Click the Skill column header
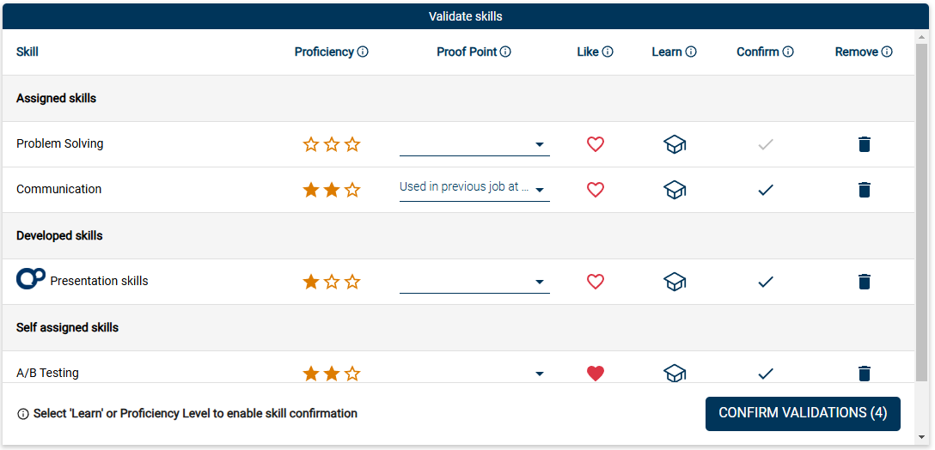The height and width of the screenshot is (450, 935). (27, 52)
